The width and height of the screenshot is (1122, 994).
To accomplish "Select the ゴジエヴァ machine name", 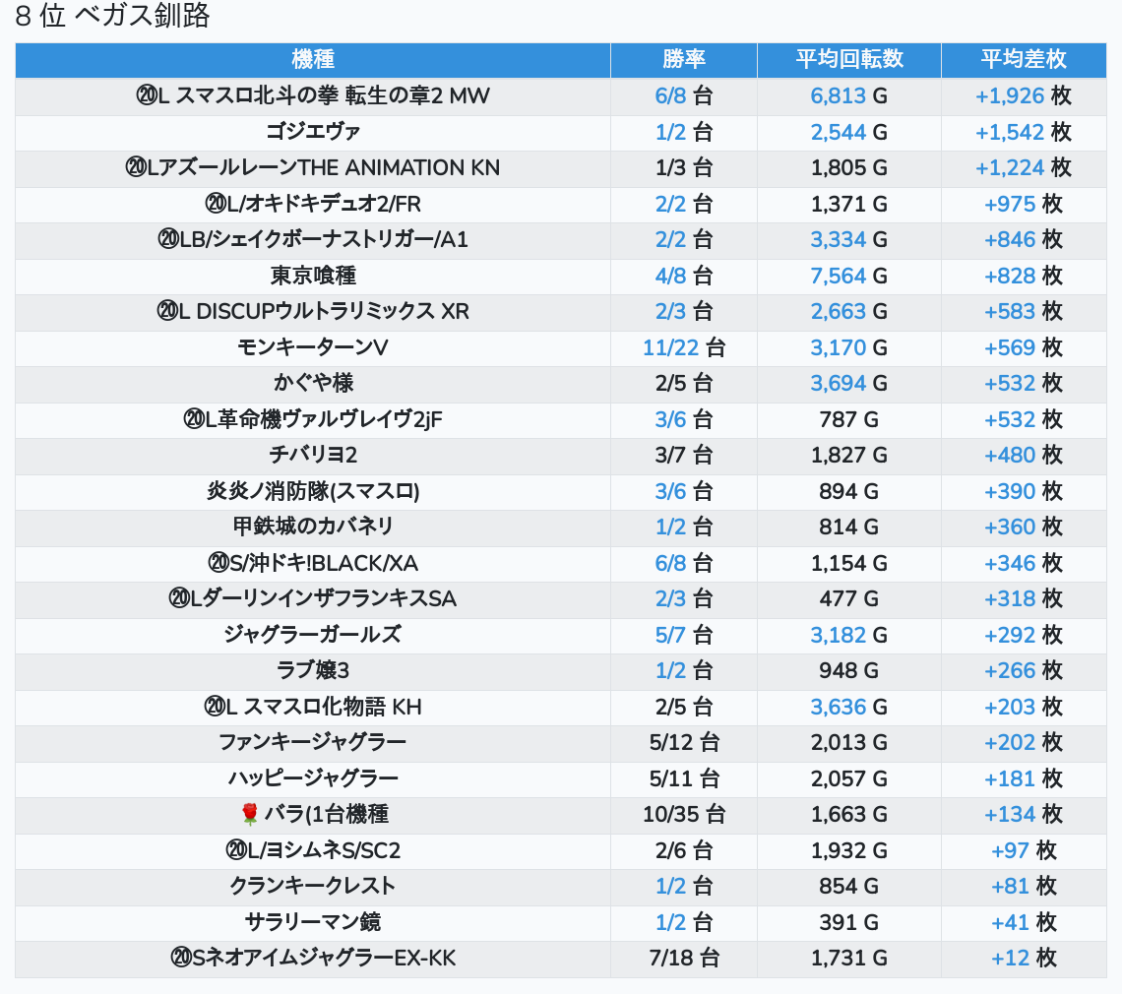I will pyautogui.click(x=313, y=132).
